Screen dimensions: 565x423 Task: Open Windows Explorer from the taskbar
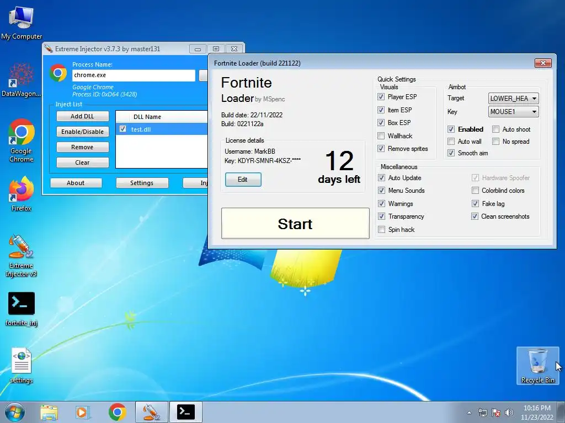pos(49,412)
